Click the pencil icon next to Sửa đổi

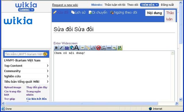tap(55, 12)
